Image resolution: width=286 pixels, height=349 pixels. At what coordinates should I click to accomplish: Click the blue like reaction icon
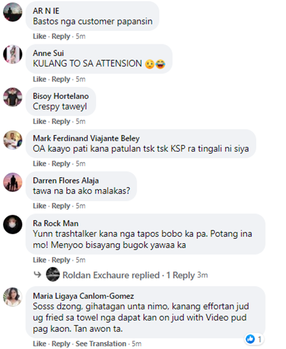click(x=250, y=339)
